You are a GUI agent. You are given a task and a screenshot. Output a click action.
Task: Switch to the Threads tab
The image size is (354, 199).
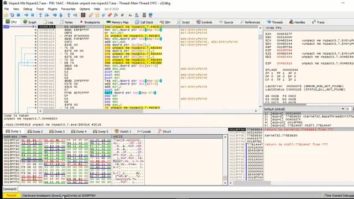click(x=275, y=22)
